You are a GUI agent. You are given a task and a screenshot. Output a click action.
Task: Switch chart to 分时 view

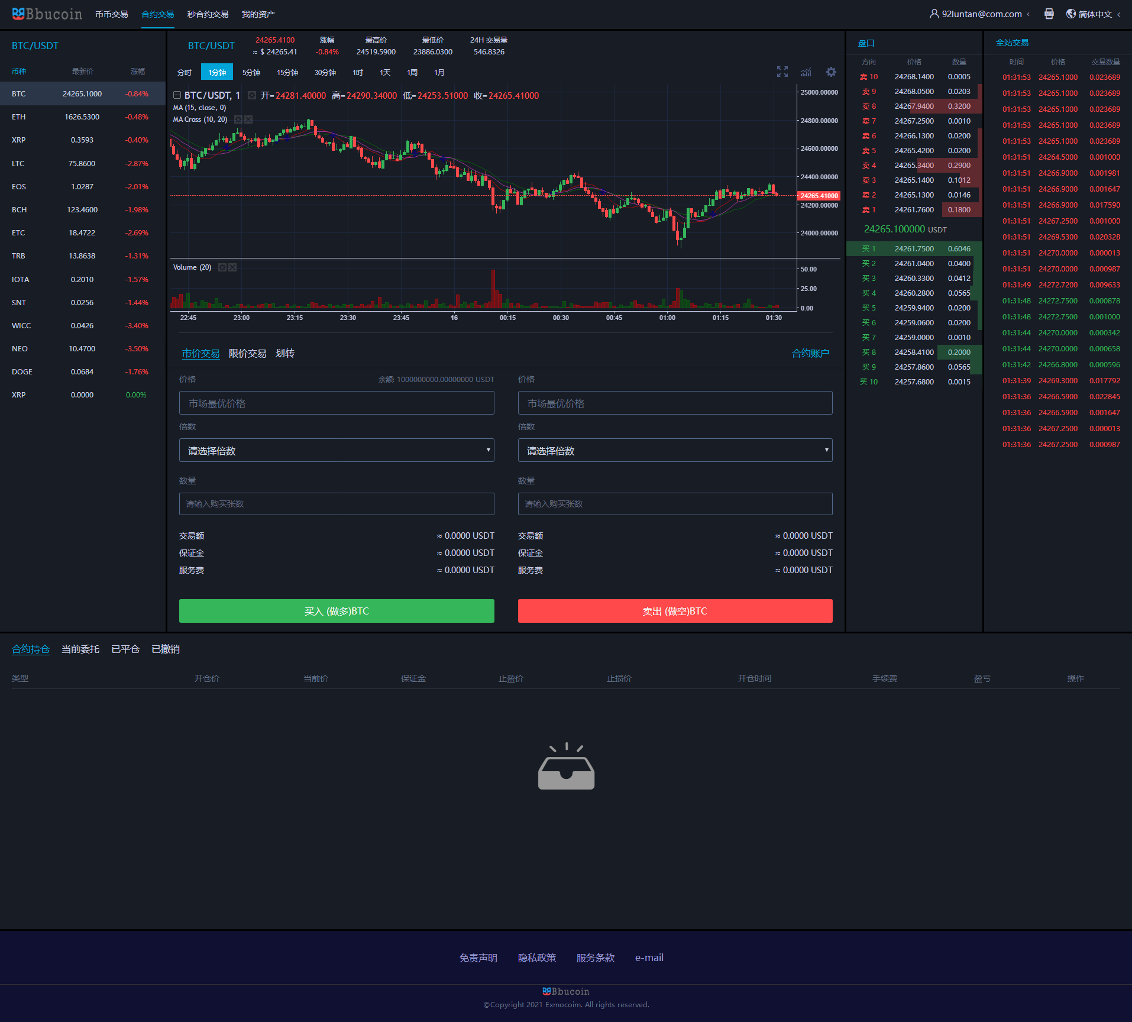(x=185, y=72)
